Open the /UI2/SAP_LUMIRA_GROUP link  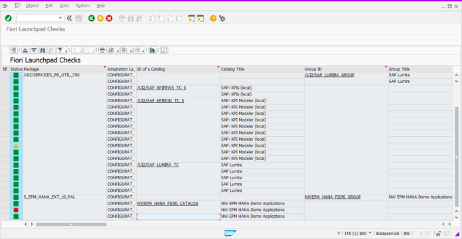pos(329,75)
